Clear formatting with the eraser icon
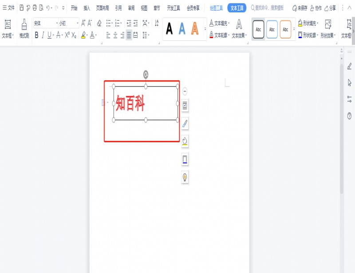 pos(99,23)
